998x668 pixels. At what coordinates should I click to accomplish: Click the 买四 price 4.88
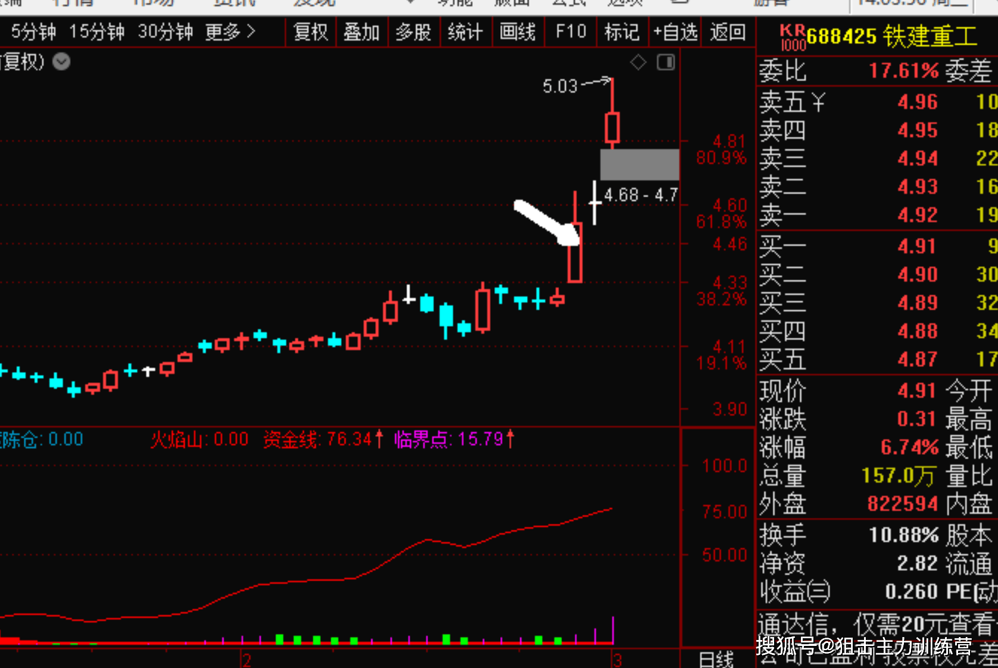[x=918, y=331]
